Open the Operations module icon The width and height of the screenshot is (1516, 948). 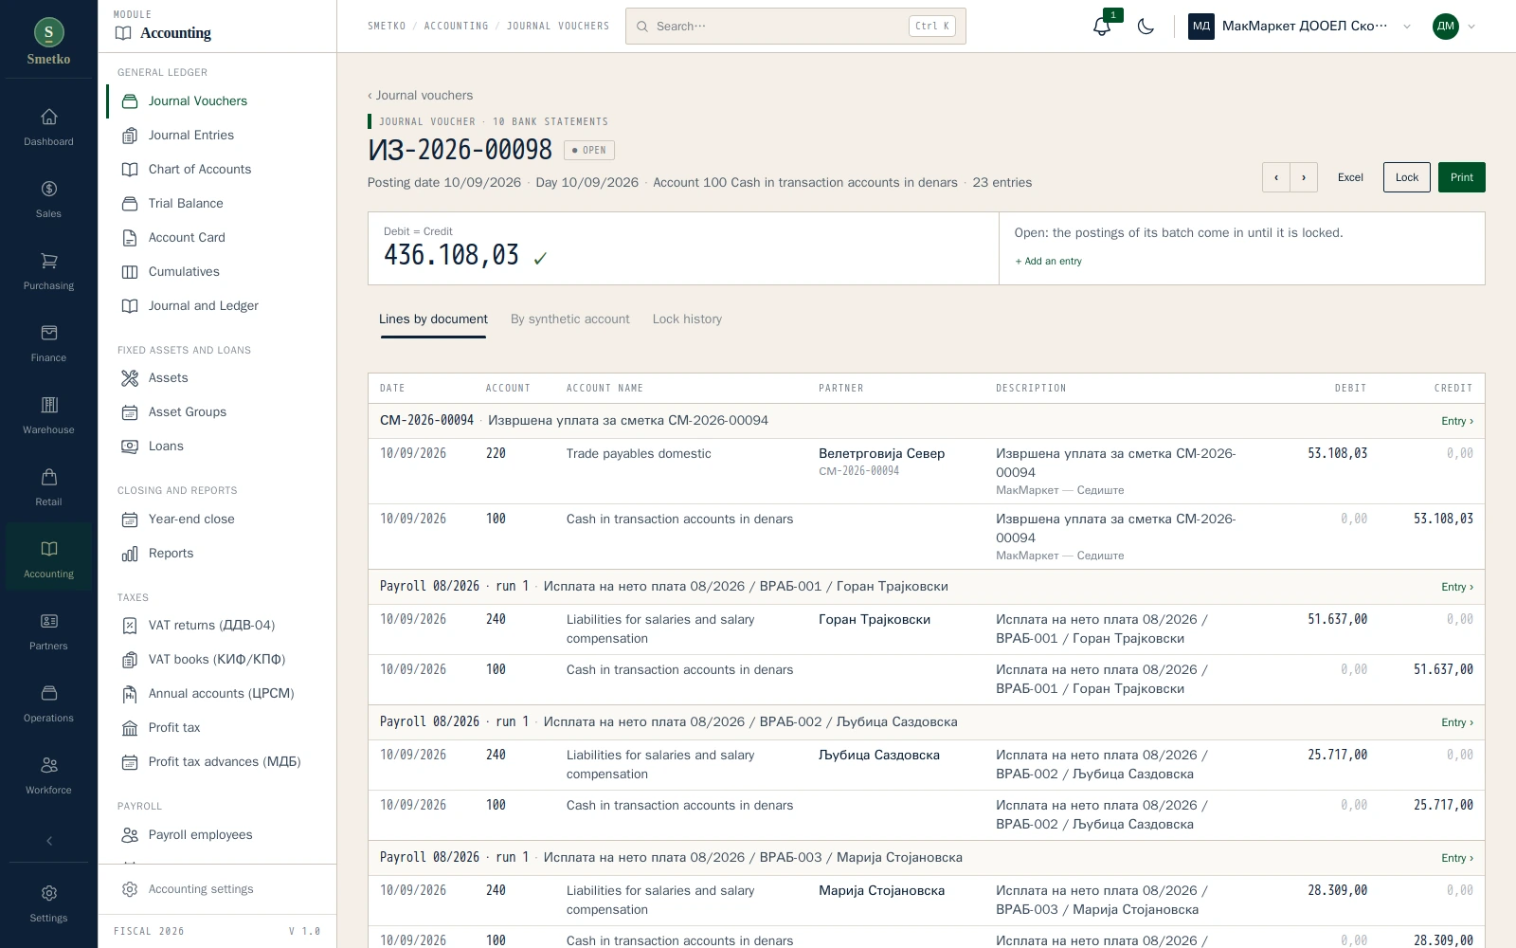coord(48,704)
